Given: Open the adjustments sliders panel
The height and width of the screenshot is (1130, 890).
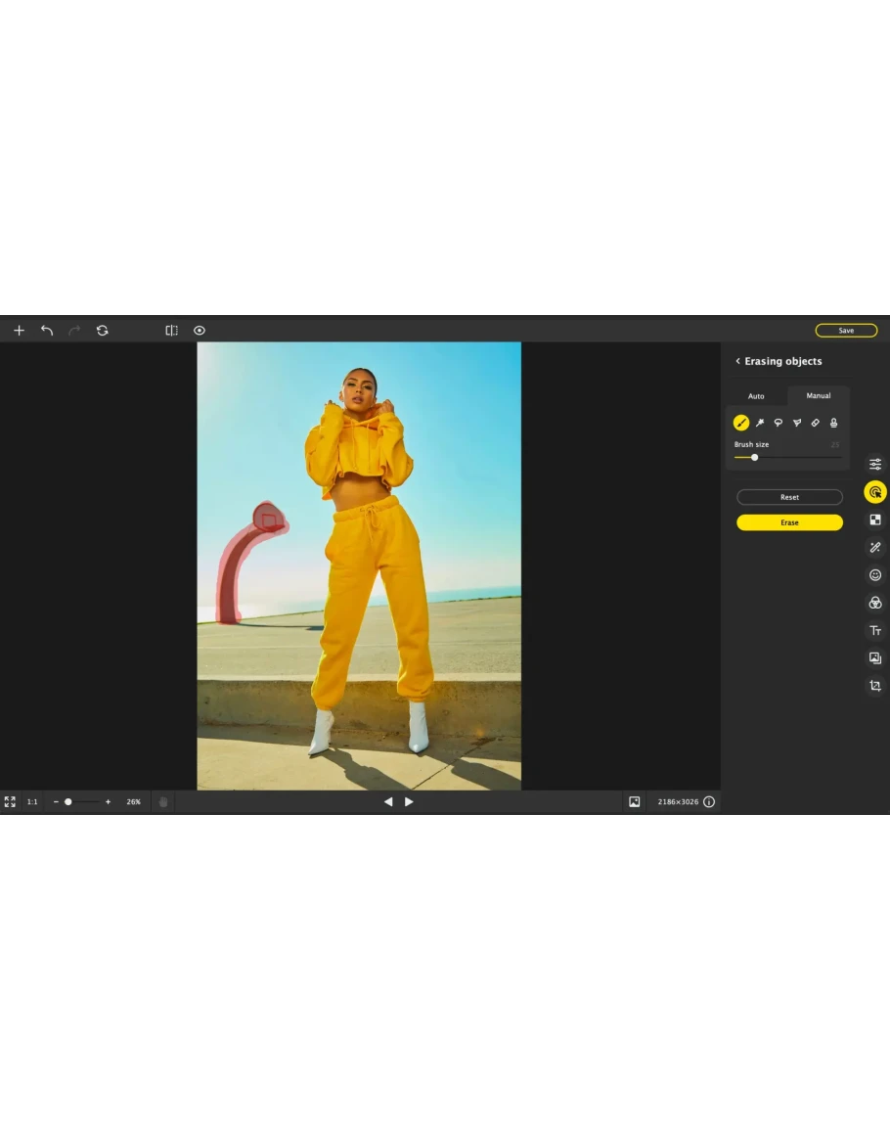Looking at the screenshot, I should pos(875,464).
